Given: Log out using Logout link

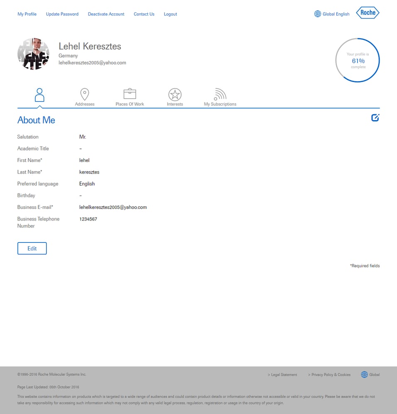Looking at the screenshot, I should (x=170, y=14).
